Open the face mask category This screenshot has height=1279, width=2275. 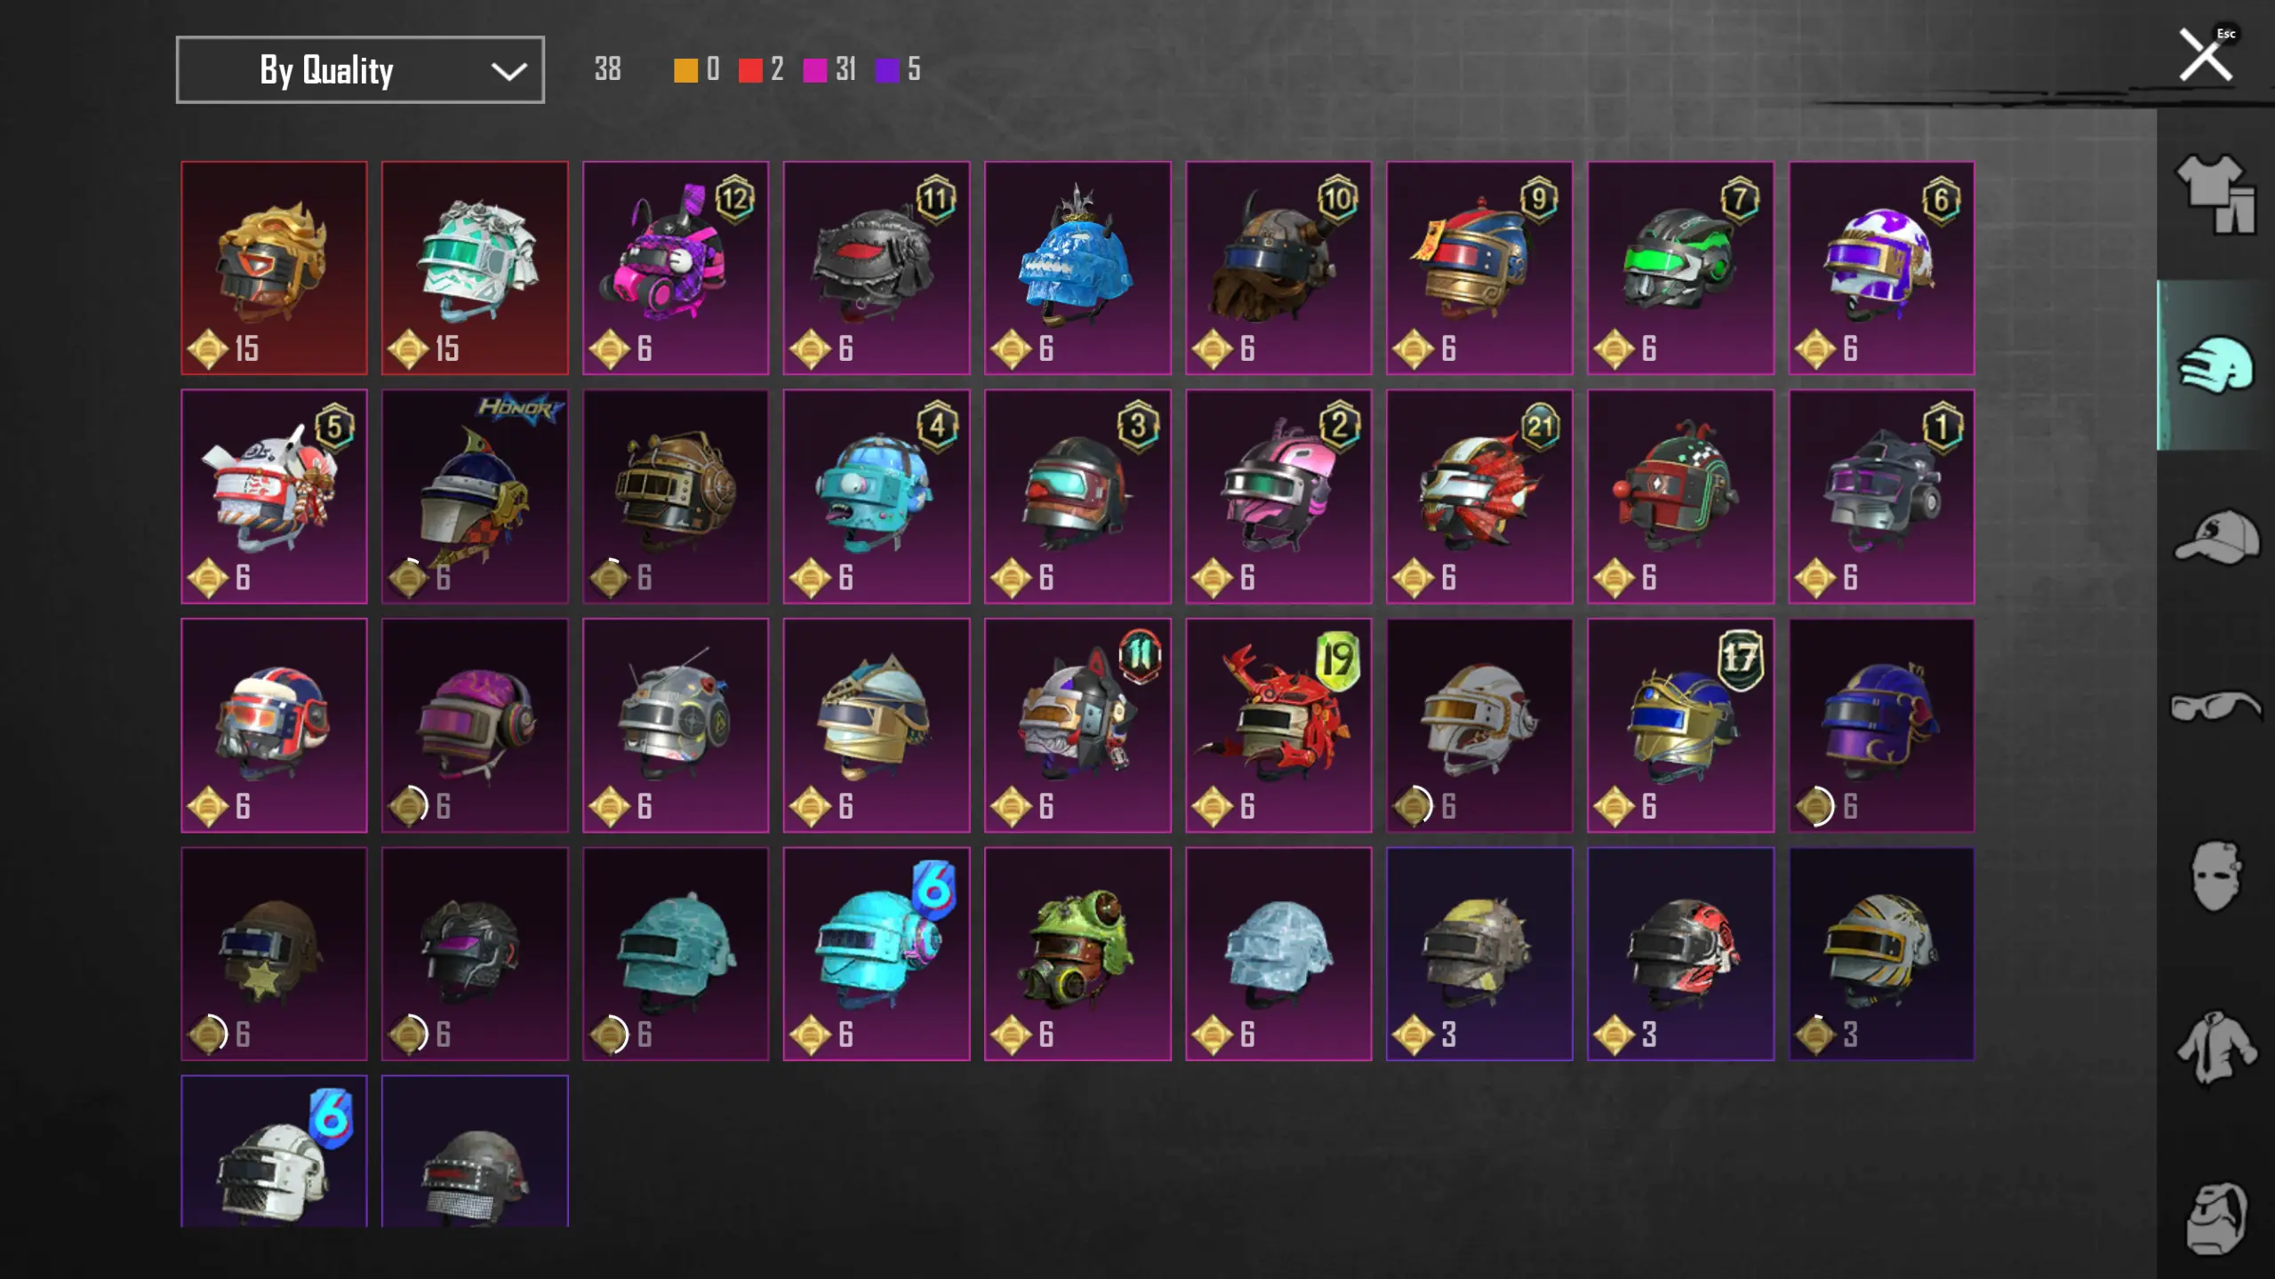2215,875
